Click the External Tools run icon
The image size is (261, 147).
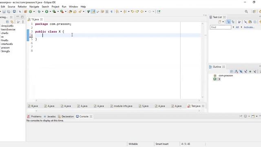62,11
